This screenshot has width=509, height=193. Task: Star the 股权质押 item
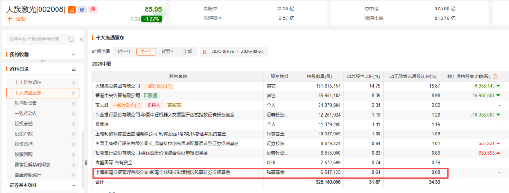point(74,144)
